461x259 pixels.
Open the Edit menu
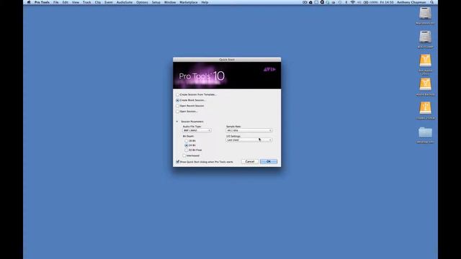tap(66, 2)
